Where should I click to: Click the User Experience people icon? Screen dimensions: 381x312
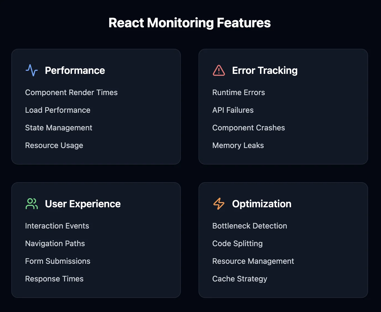32,204
